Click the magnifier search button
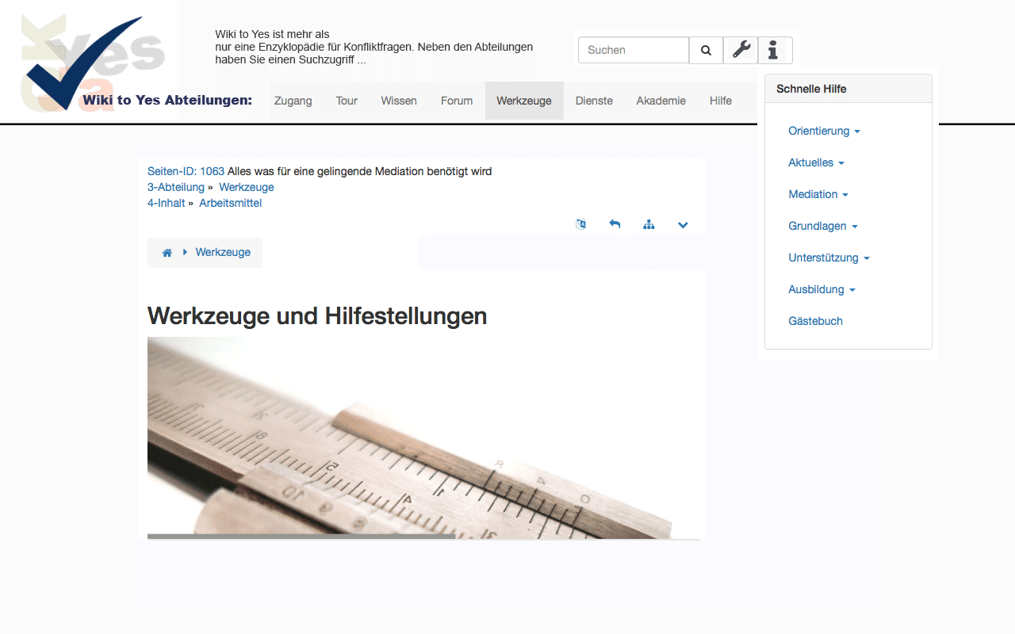The image size is (1015, 634). coord(706,50)
